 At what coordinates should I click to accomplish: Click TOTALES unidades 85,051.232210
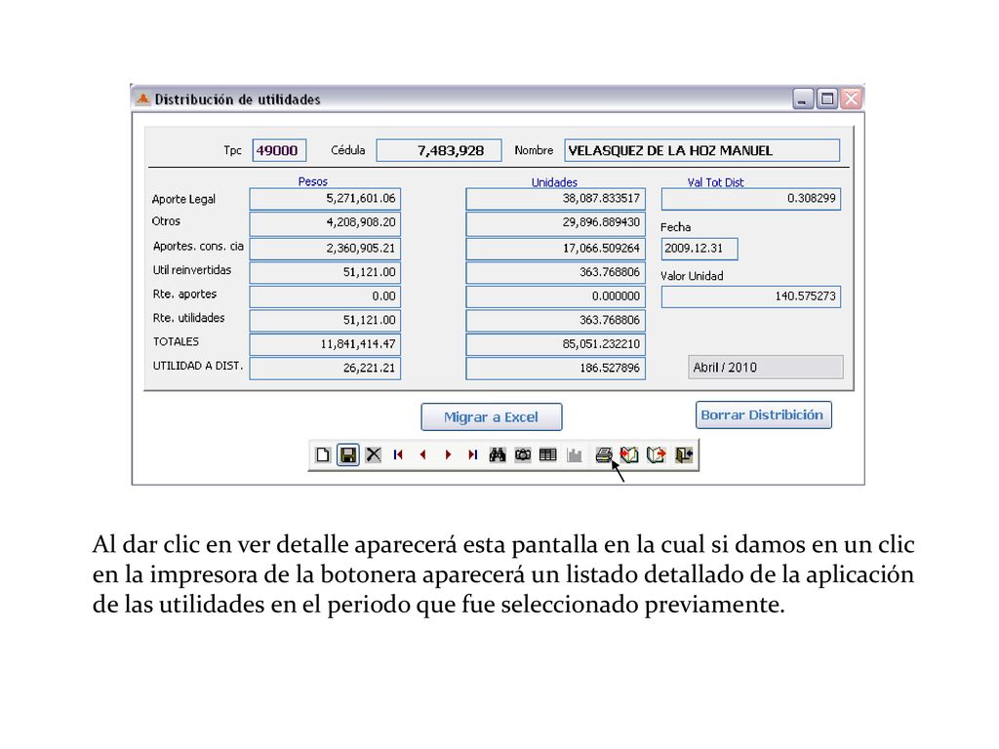[555, 344]
